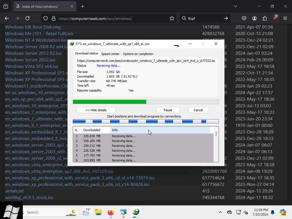
Task: Switch to the Speed Limiter tab
Action: [110, 54]
